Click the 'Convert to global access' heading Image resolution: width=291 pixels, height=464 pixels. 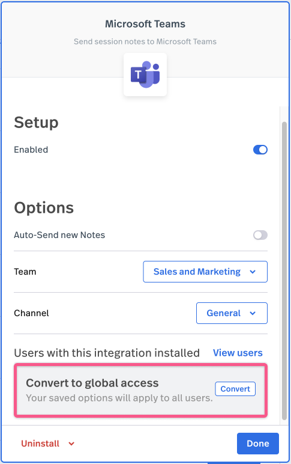92,383
